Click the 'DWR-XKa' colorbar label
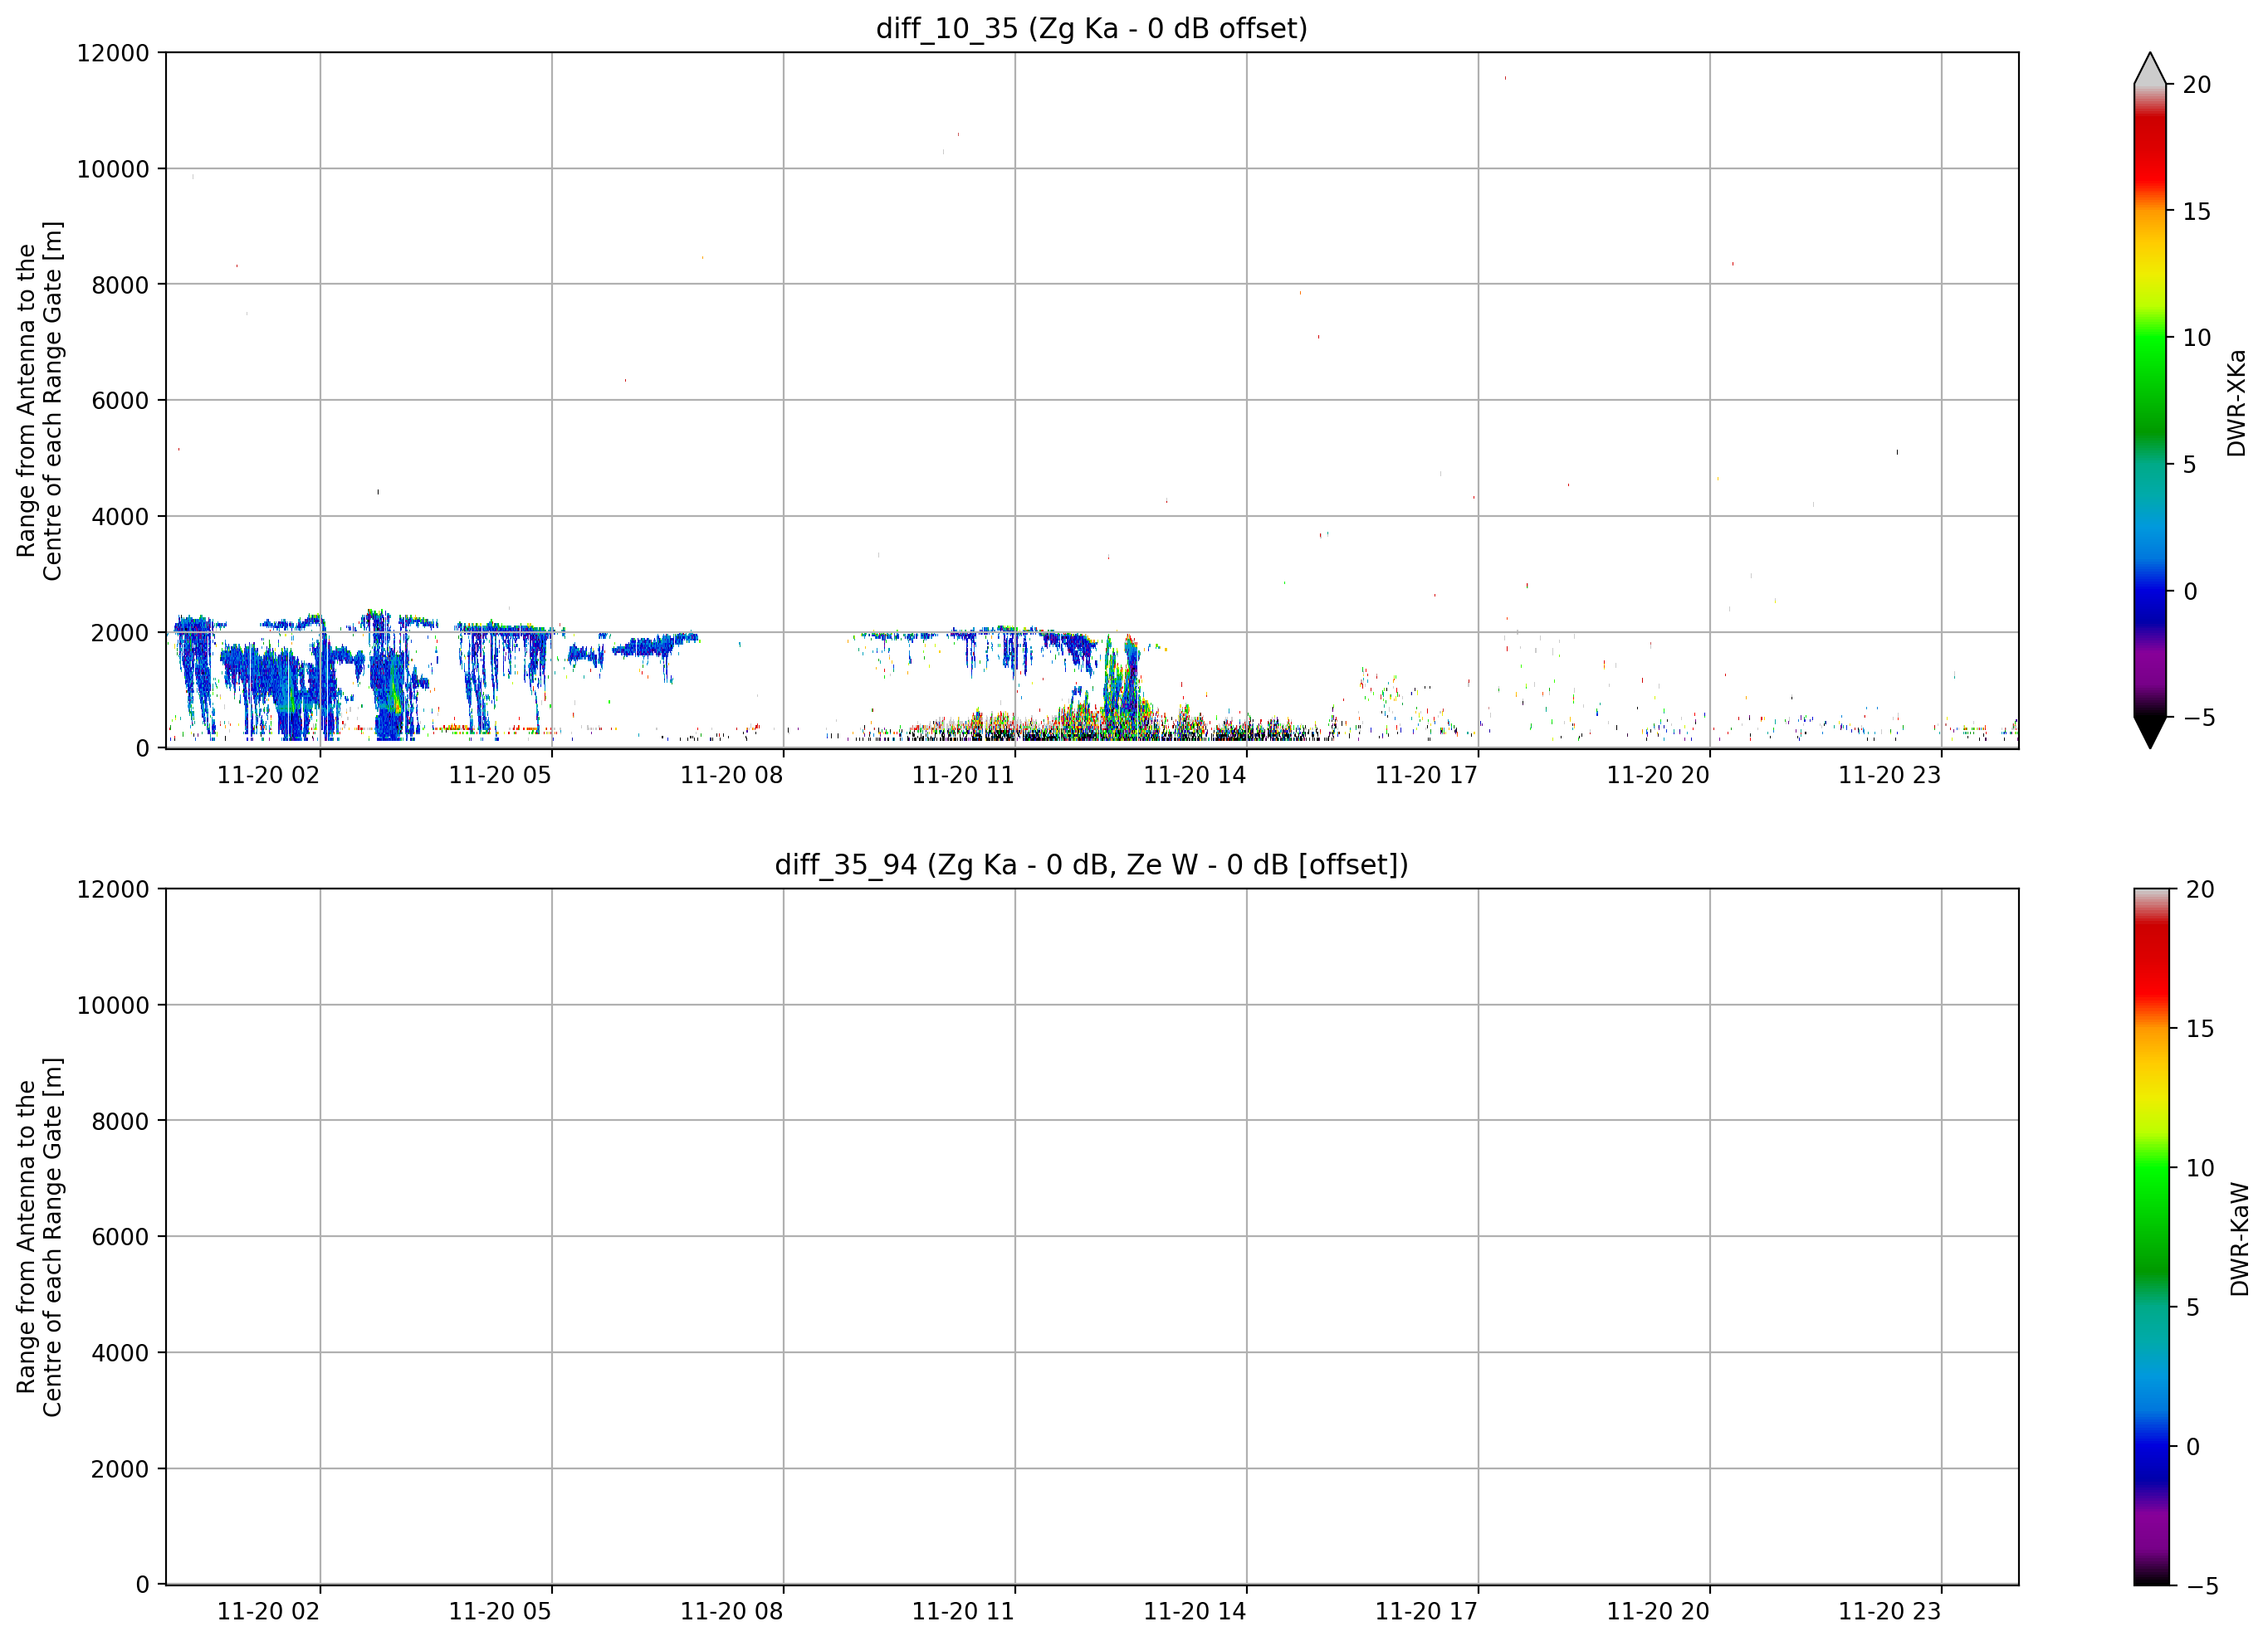Screen dimensions: 2268x1641 coord(2237,402)
